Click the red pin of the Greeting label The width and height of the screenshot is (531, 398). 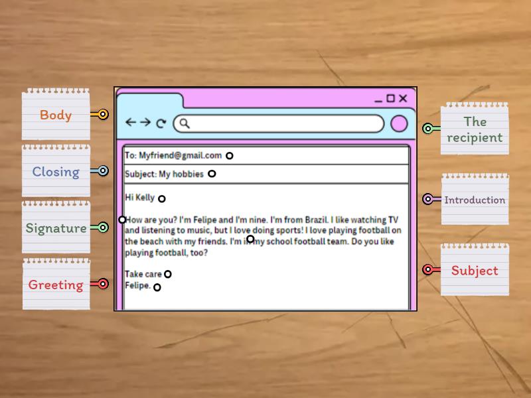click(x=103, y=284)
